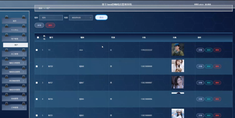
Task: Click the account cell 账号6
Action: pos(51,99)
